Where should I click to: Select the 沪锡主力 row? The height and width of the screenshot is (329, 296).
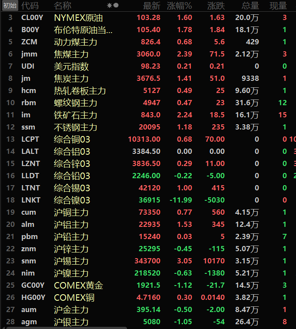coord(71,261)
